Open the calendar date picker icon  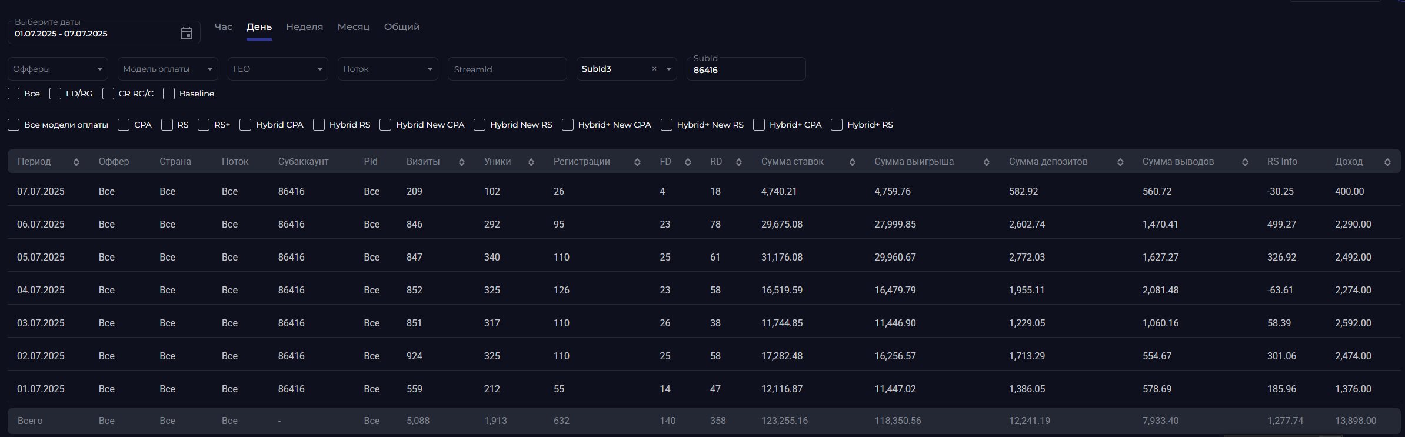pos(187,34)
